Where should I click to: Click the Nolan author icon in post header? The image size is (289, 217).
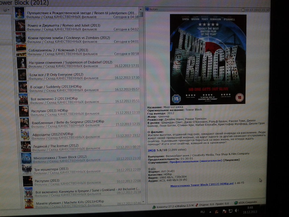[x=147, y=9]
